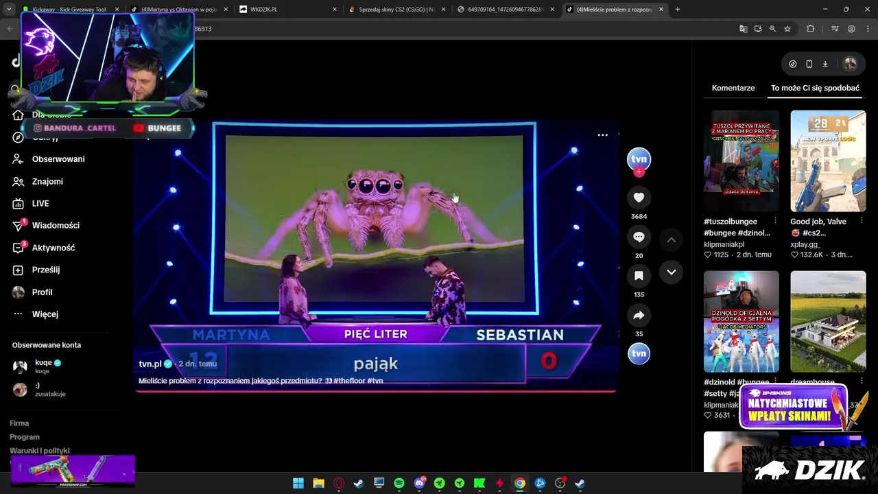Screen dimensions: 878x494
Task: Open comments via speech bubble icon
Action: pos(639,237)
